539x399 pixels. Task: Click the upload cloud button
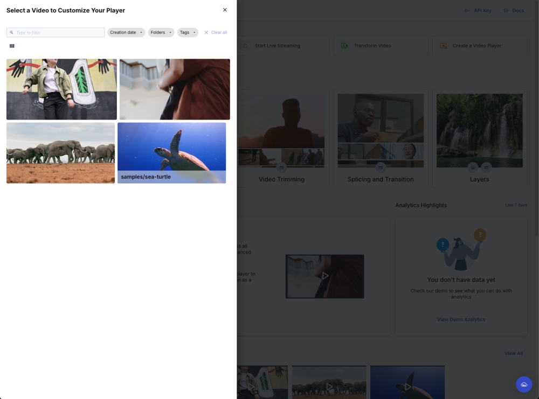point(523,384)
